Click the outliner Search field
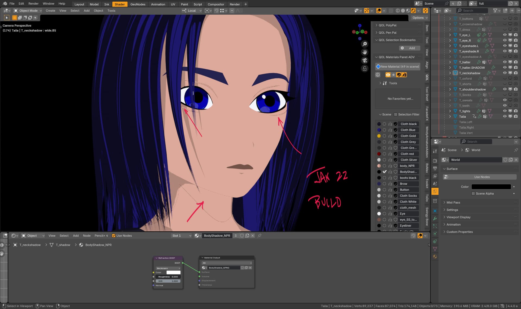The height and width of the screenshot is (309, 521). coord(472,11)
